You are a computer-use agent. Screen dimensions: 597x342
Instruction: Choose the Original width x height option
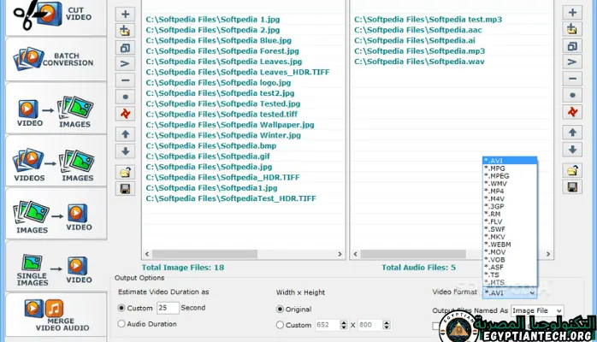coord(281,308)
